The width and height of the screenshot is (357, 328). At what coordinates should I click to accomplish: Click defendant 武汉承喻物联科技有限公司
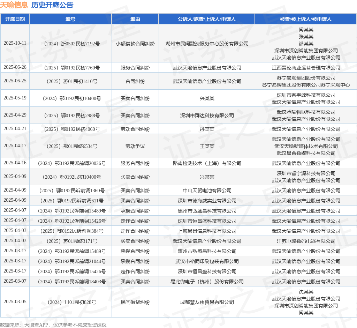pyautogui.click(x=306, y=112)
